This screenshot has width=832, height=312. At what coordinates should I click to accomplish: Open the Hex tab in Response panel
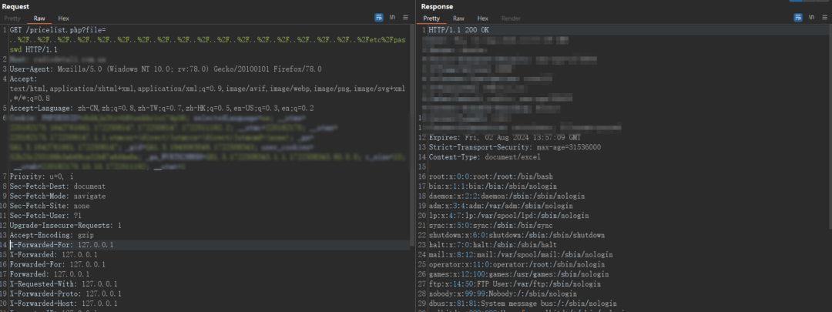point(482,18)
